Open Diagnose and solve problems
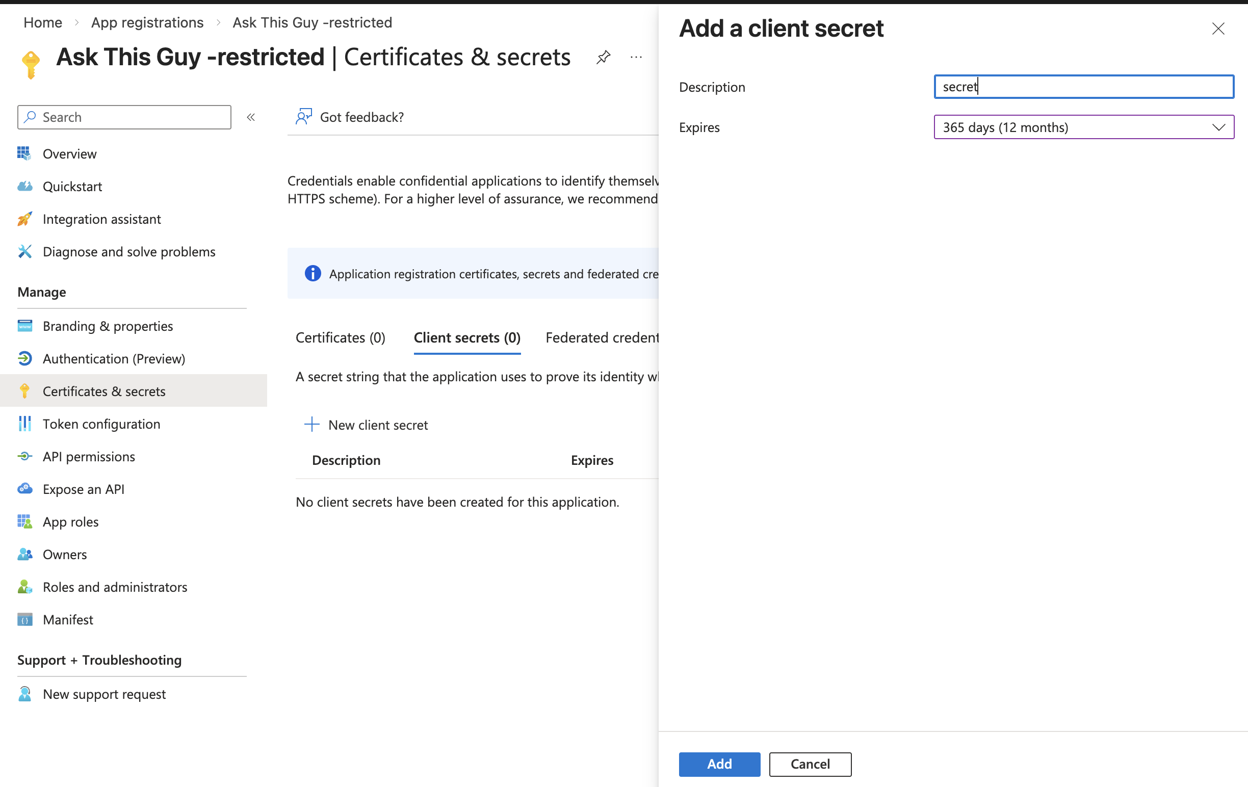1248x787 pixels. tap(129, 251)
